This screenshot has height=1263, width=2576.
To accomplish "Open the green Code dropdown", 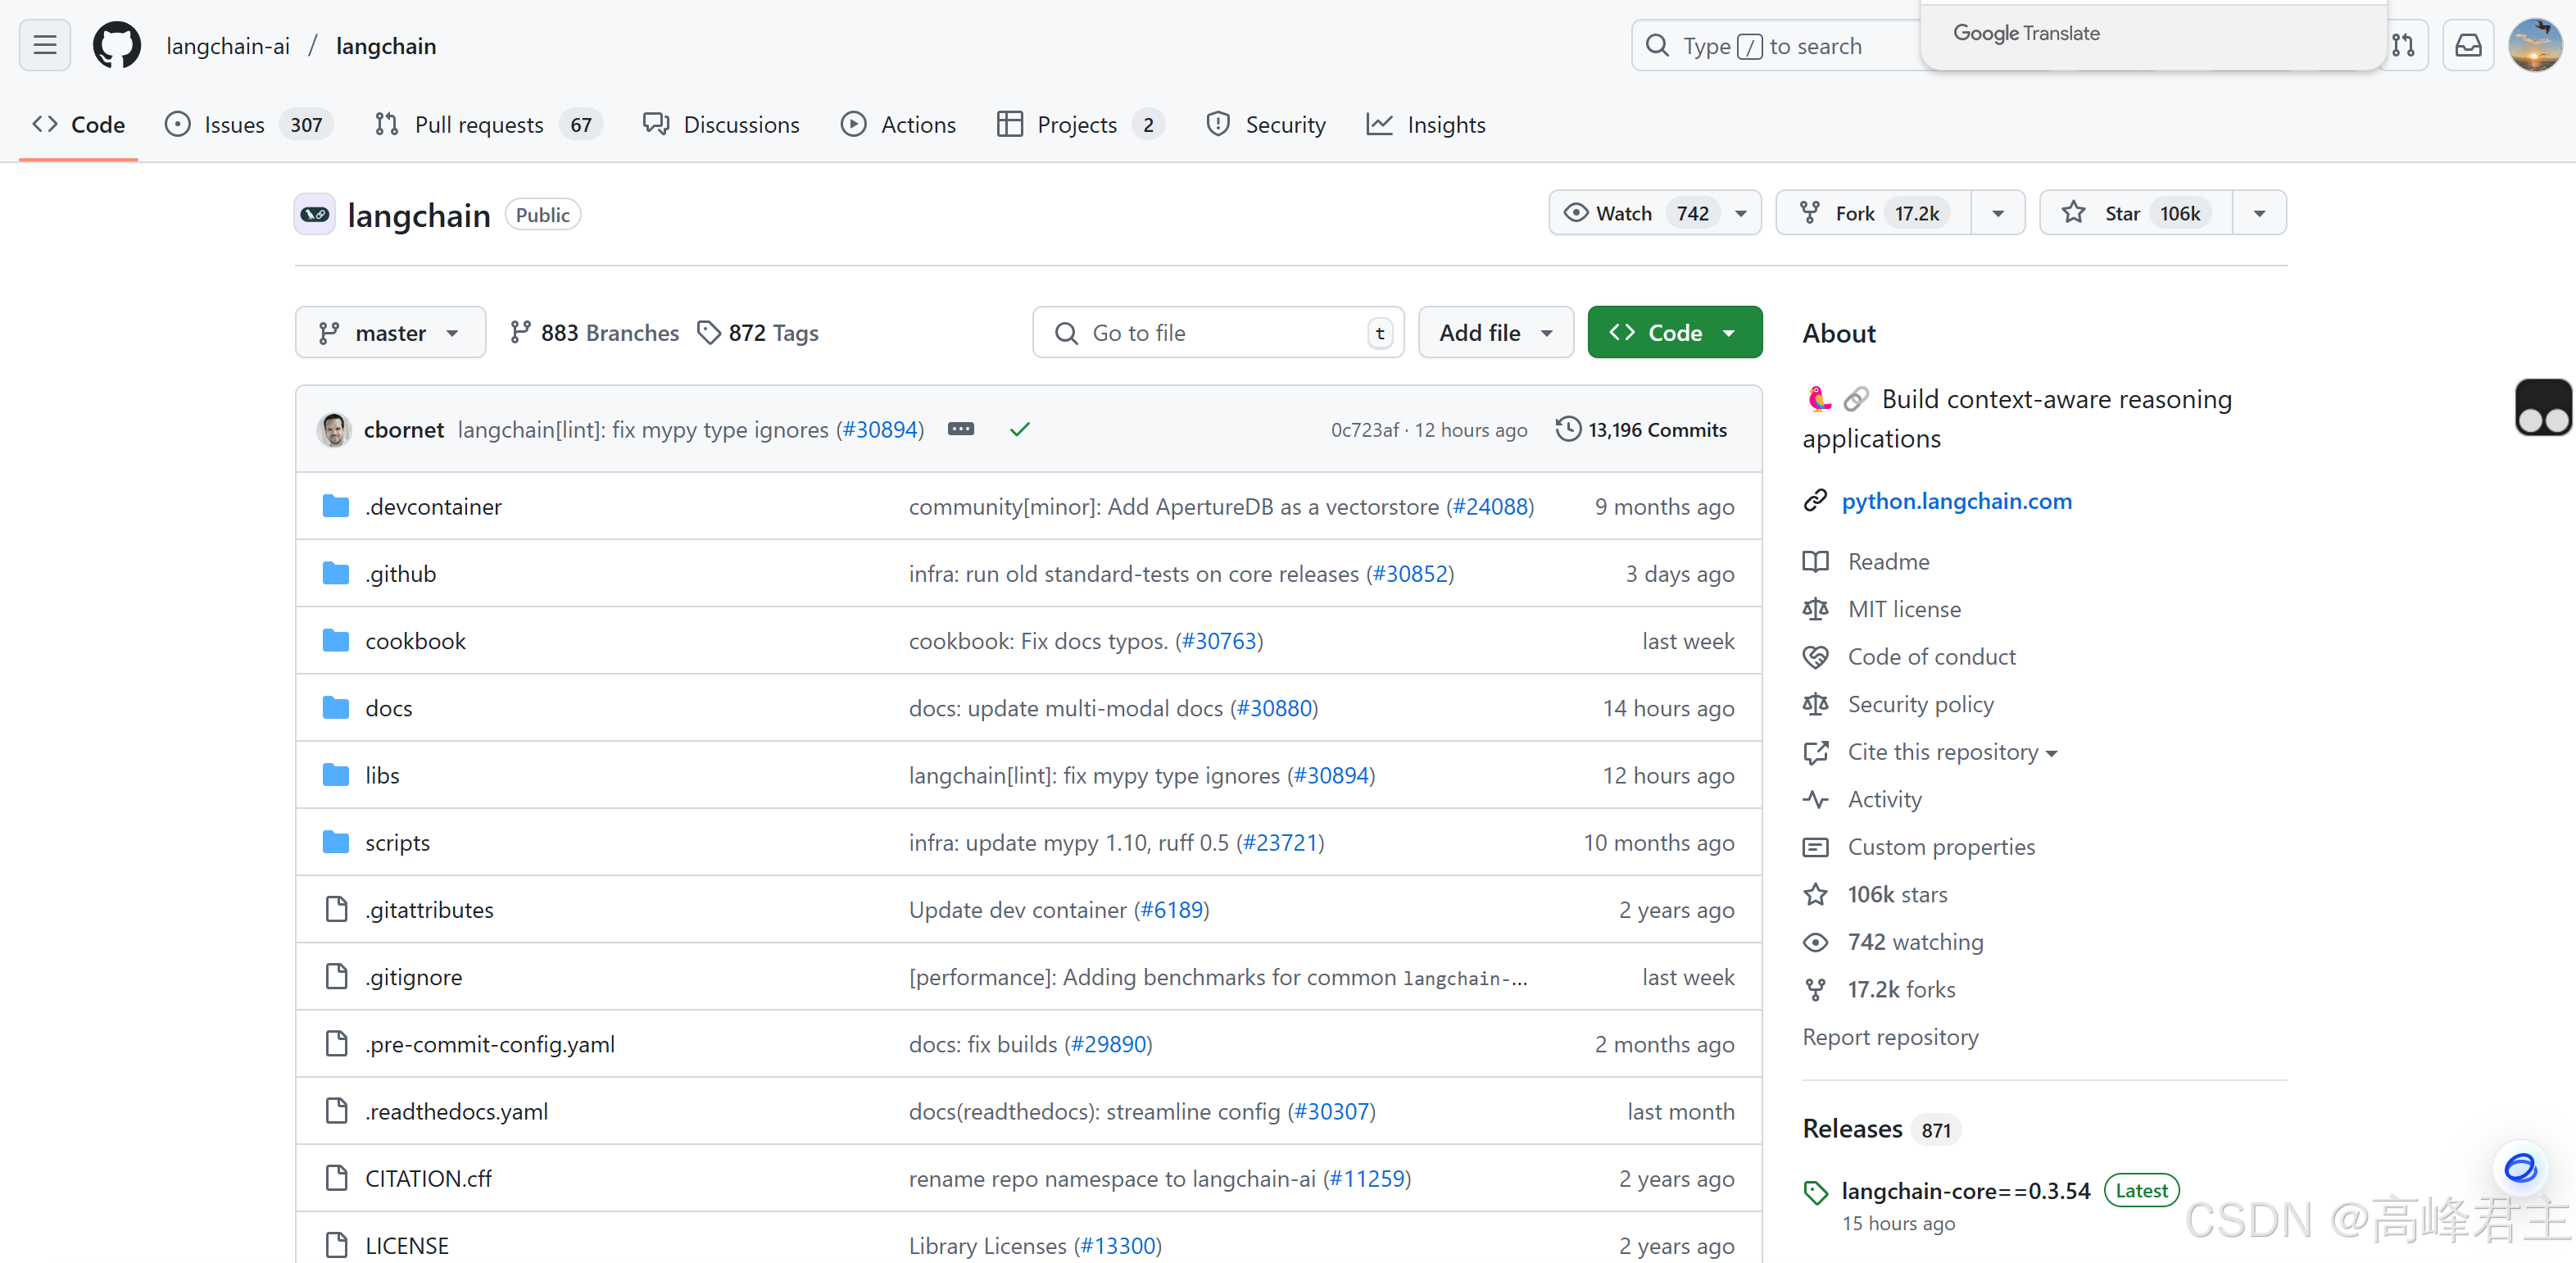I will tap(1674, 333).
